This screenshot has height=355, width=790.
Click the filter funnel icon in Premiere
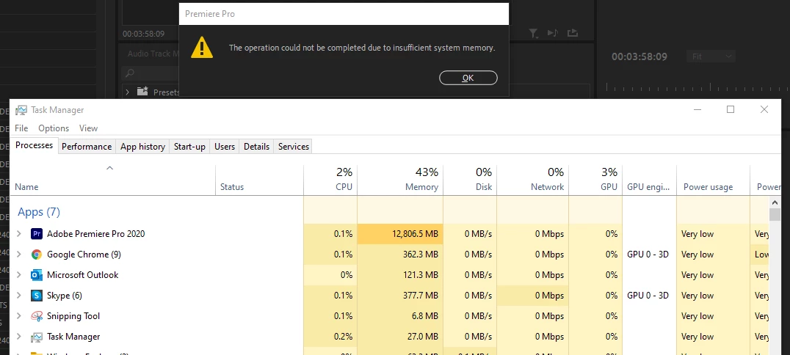pyautogui.click(x=534, y=33)
